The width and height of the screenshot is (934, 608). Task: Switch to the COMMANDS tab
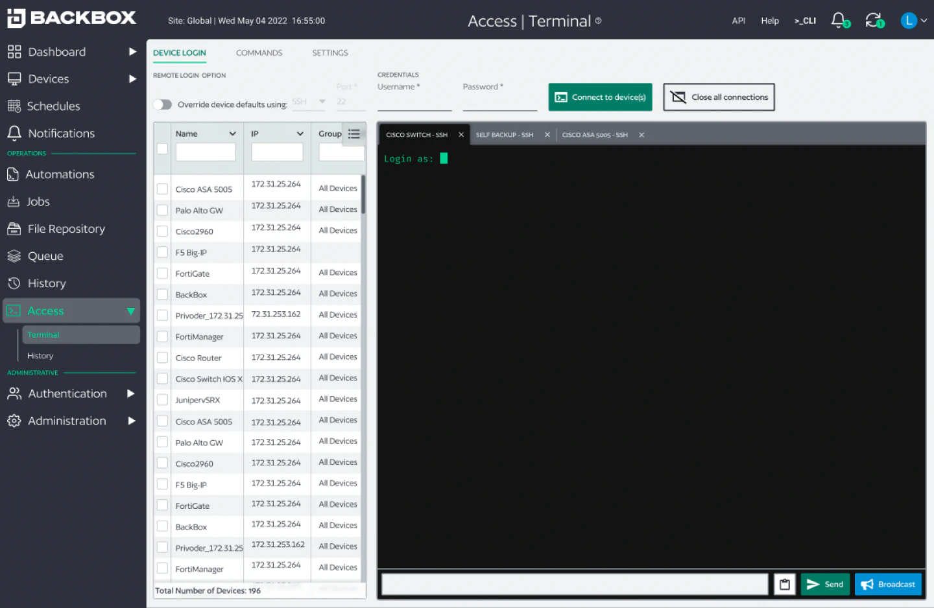[x=259, y=53]
